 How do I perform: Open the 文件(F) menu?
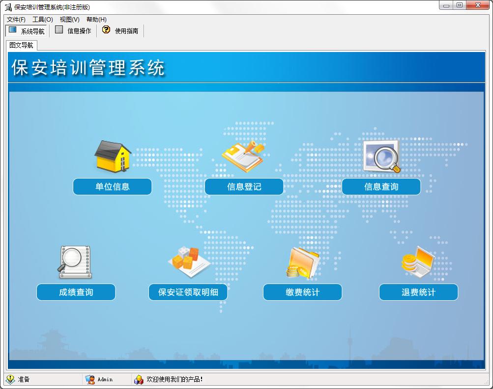16,20
